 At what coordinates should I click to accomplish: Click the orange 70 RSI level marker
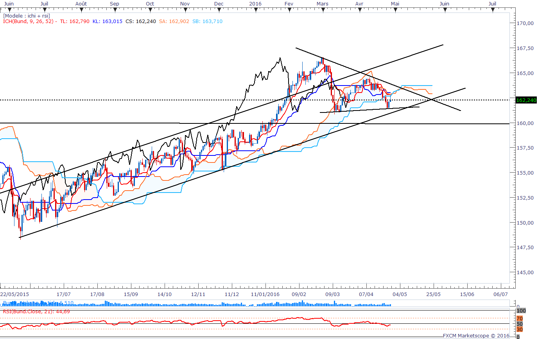click(x=519, y=319)
